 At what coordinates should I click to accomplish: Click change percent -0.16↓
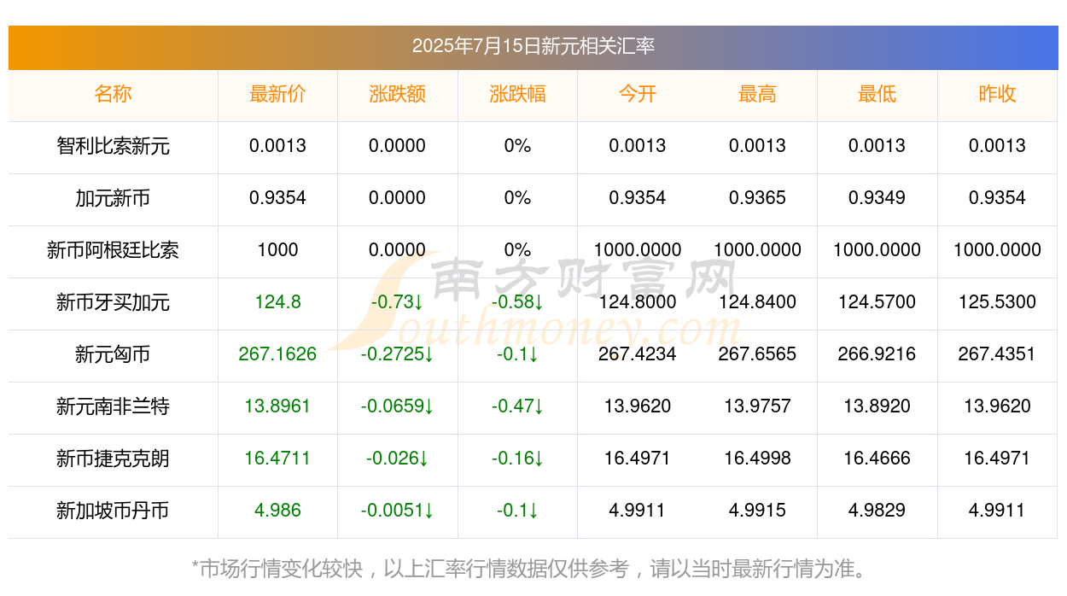517,459
